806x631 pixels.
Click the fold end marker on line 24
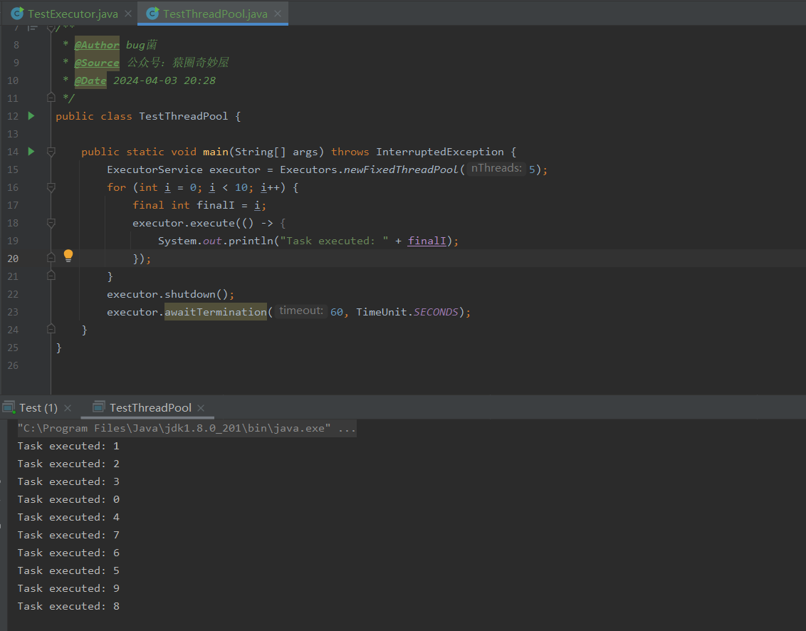51,328
